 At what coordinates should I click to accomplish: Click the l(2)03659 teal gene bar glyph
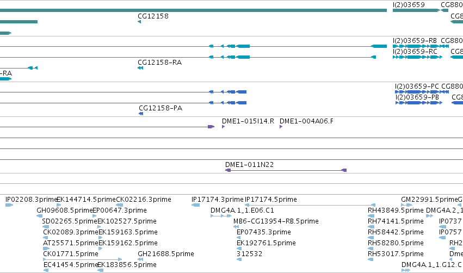pos(417,10)
